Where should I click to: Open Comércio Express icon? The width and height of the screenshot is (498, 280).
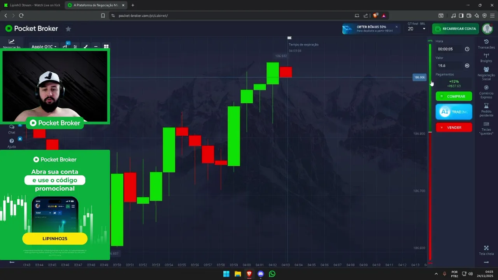click(486, 87)
